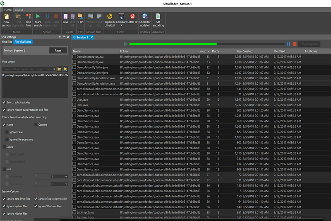This screenshot has width=331, height=221.
Task: Expand the path history dropdown
Action: pos(54,69)
